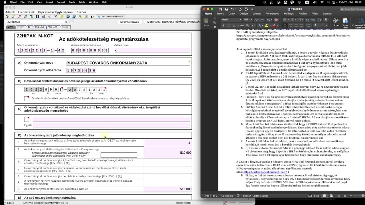
Task: Click the Print icon in Word title bar
Action: pos(246,9)
